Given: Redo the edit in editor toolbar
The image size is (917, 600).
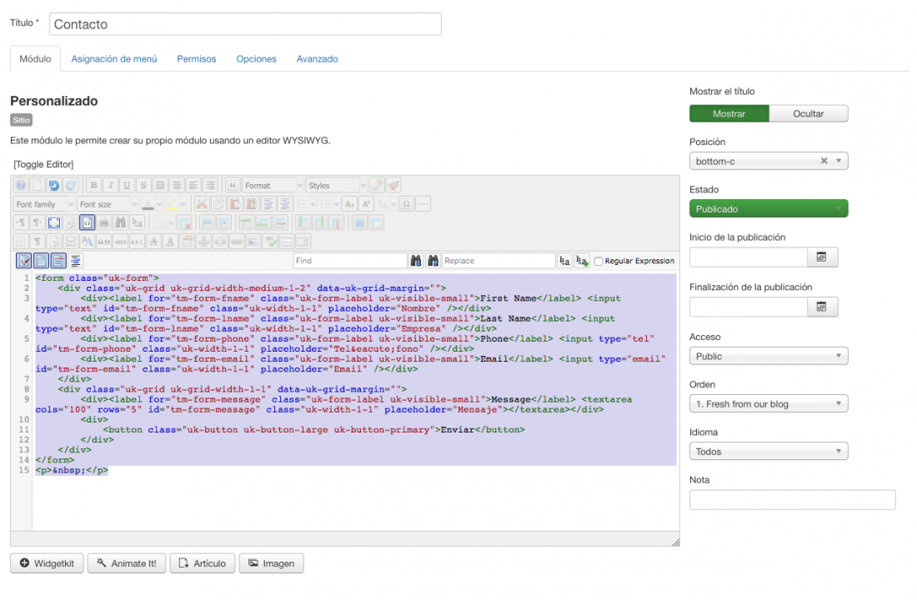Looking at the screenshot, I should (71, 185).
